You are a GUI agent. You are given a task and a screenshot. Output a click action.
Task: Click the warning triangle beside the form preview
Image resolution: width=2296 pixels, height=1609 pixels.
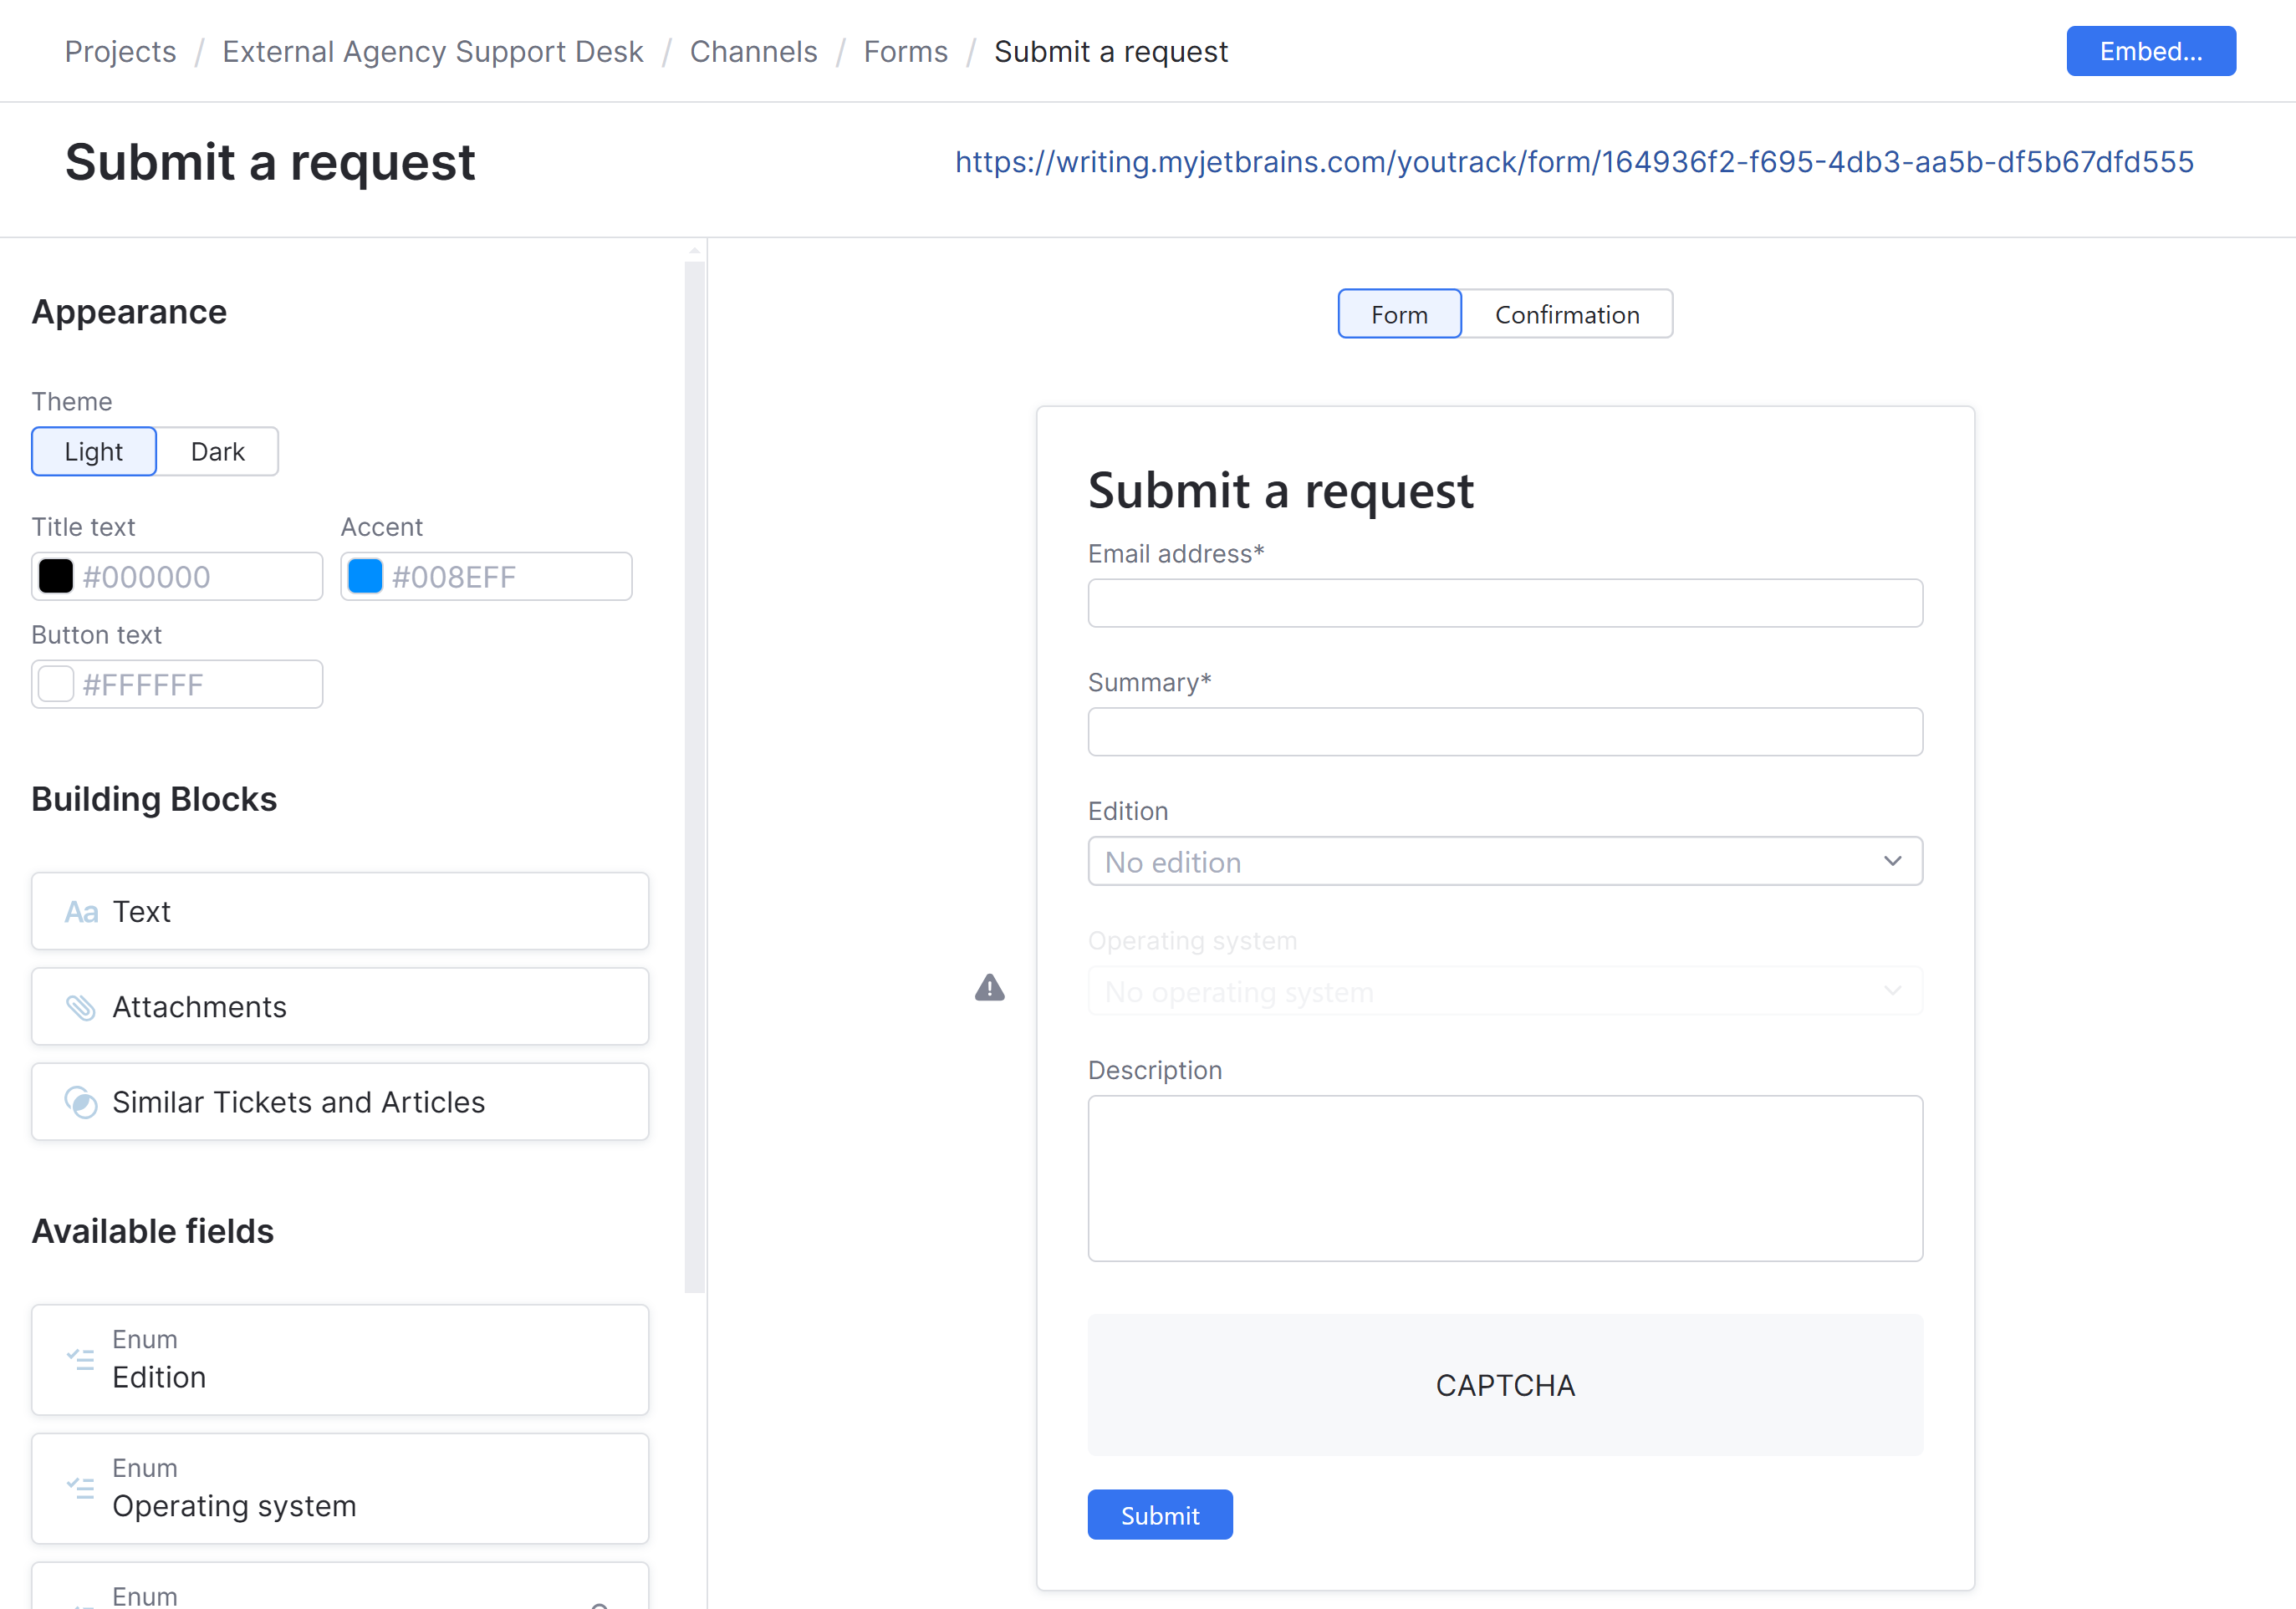[989, 988]
